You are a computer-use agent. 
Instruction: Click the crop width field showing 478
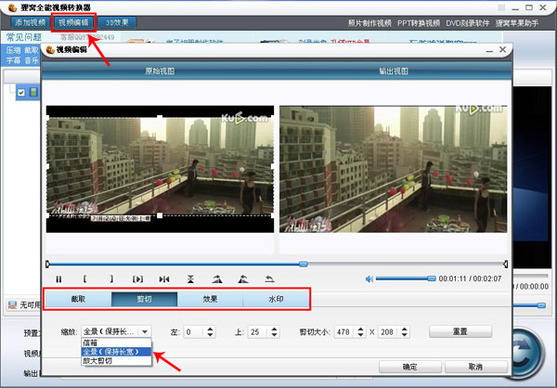[x=345, y=332]
